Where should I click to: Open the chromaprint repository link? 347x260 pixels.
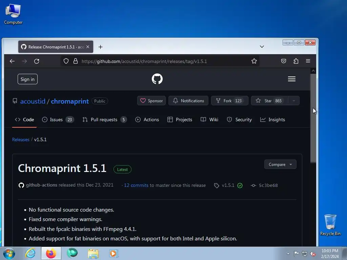[70, 101]
